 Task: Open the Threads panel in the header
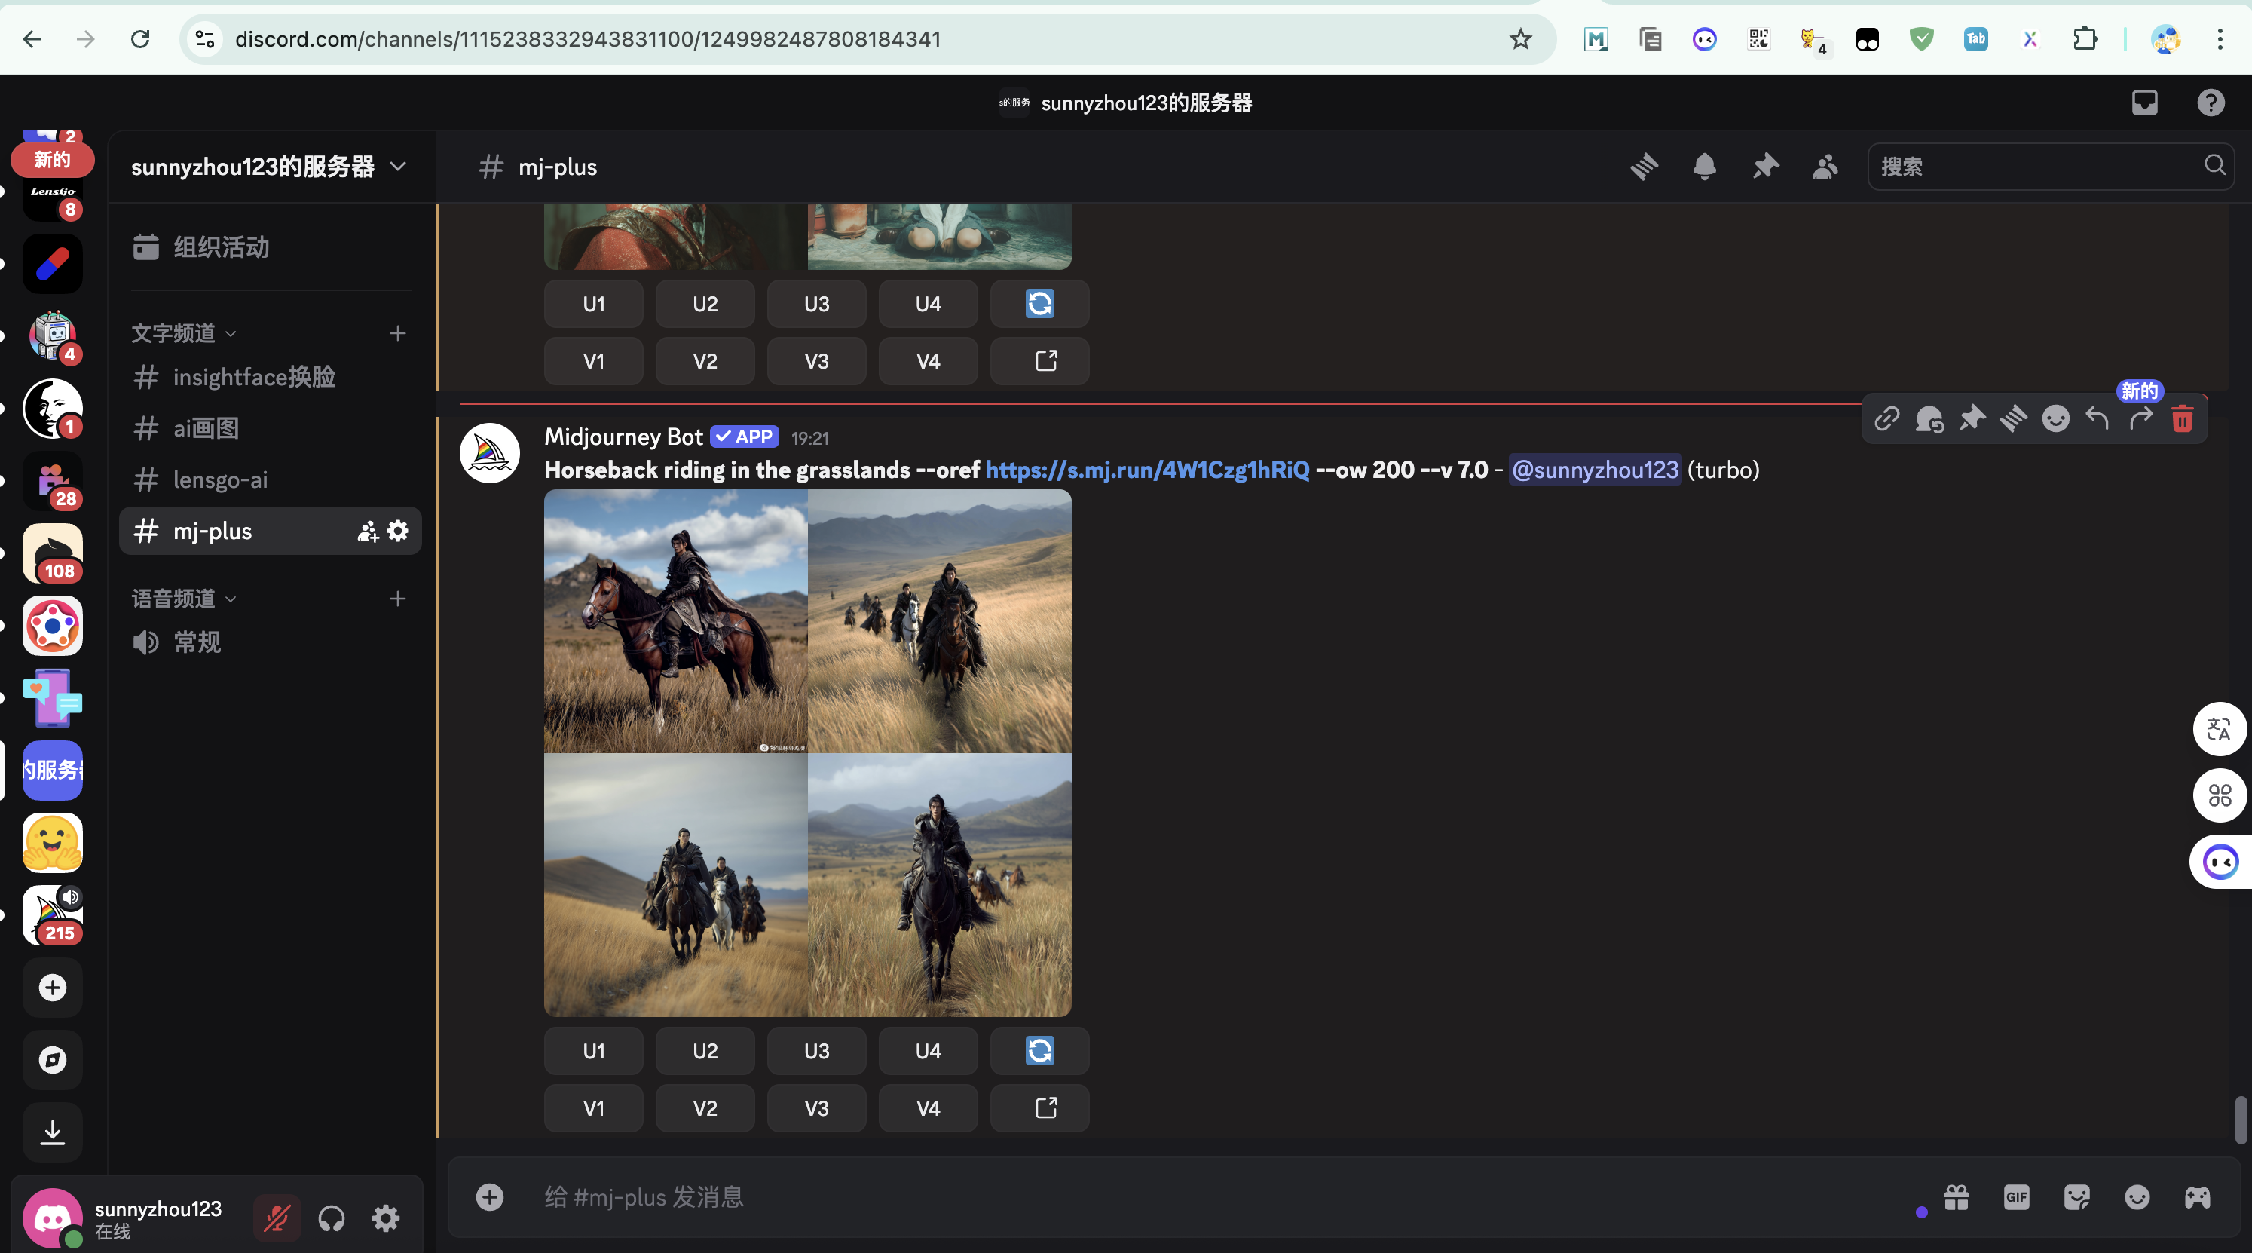[x=1644, y=166]
